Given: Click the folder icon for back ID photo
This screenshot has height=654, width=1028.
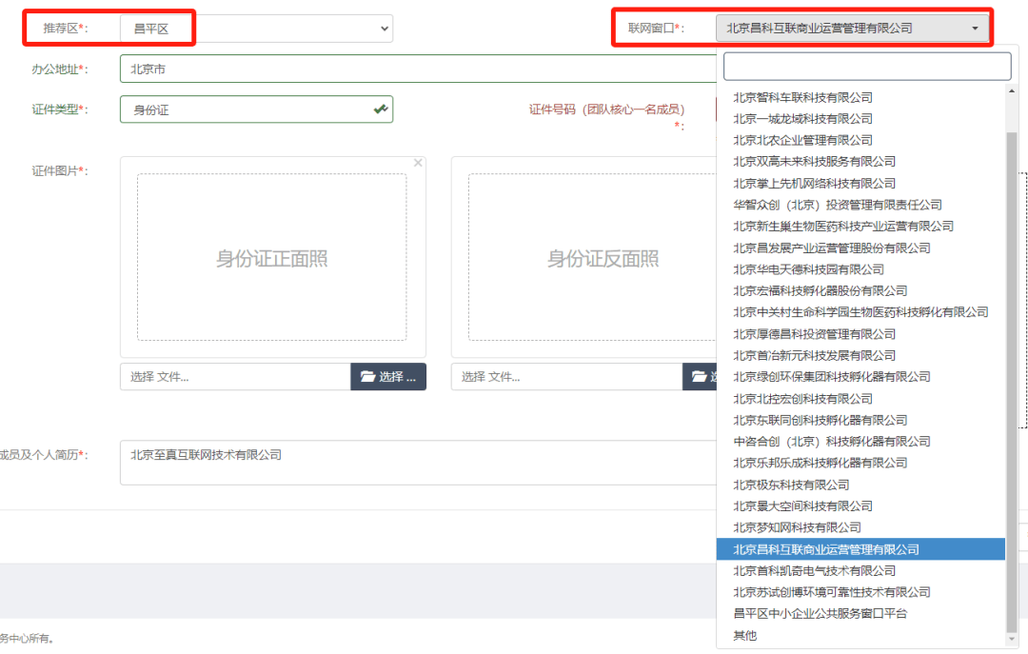Looking at the screenshot, I should (x=700, y=377).
